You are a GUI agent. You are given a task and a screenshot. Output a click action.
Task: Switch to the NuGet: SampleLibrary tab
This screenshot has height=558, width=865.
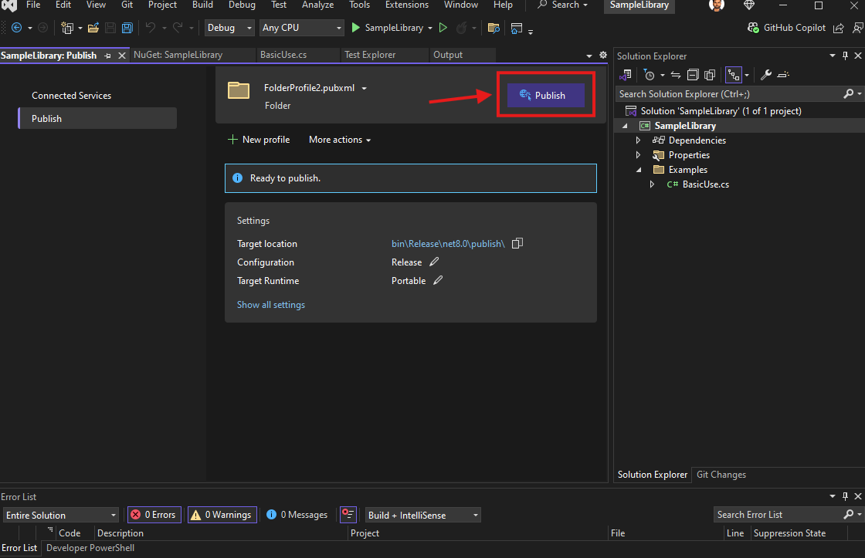coord(178,55)
